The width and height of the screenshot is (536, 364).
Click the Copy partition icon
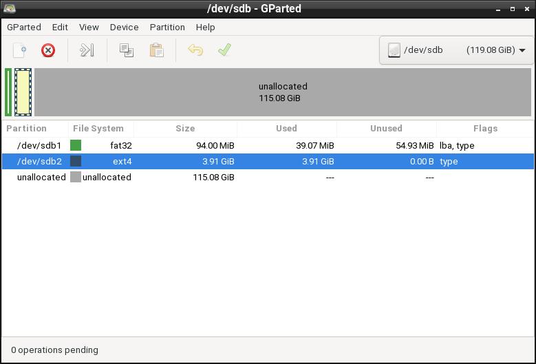(127, 50)
